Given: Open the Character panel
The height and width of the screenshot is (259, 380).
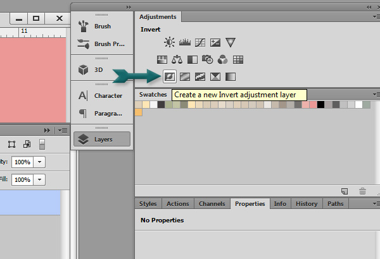Looking at the screenshot, I should pyautogui.click(x=102, y=96).
